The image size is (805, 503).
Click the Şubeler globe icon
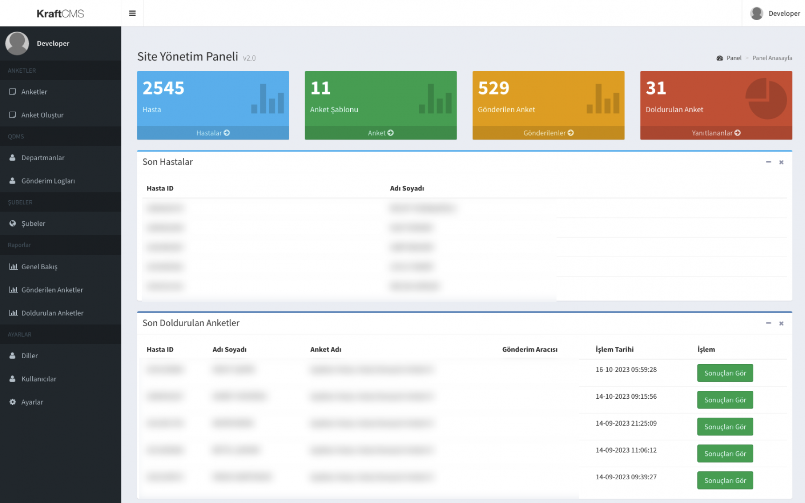pos(13,224)
